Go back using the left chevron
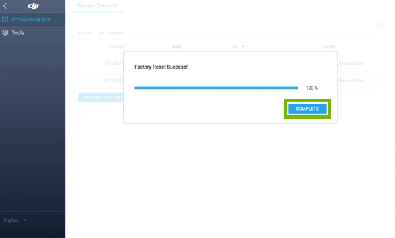The height and width of the screenshot is (238, 395). (x=5, y=5)
